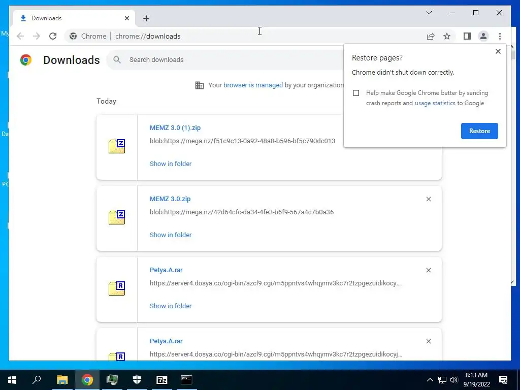
Task: Click the mega.nz URL ending 567a4c7b0a36
Action: [242, 212]
